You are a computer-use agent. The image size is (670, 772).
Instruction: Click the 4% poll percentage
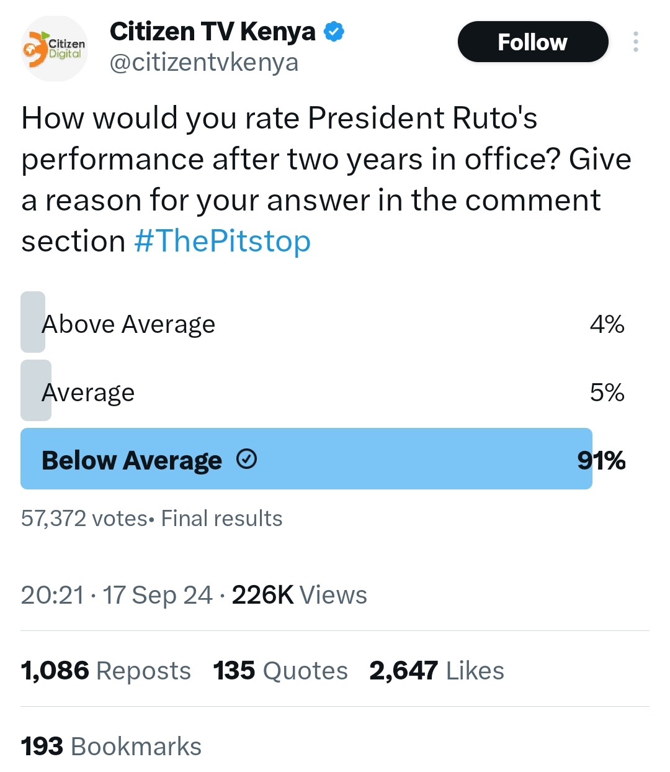point(607,324)
